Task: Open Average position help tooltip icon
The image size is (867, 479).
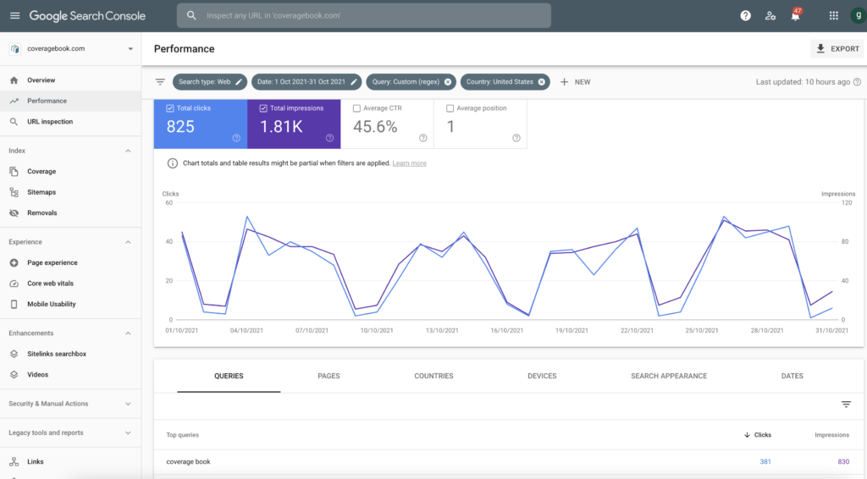Action: click(x=516, y=138)
